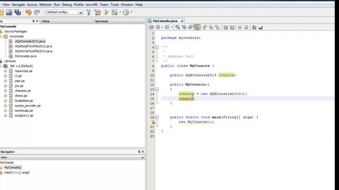339x190 pixels.
Task: Expand rt.jar library node
Action: point(5,76)
